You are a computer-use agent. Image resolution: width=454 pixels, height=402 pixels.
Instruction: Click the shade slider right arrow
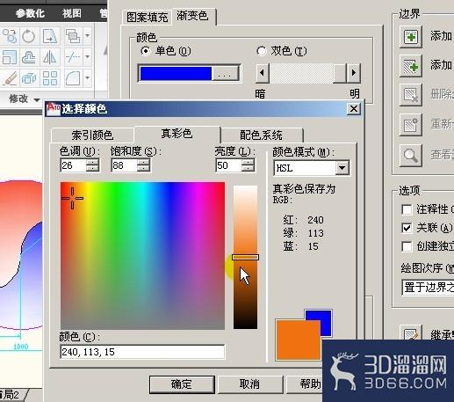point(354,73)
